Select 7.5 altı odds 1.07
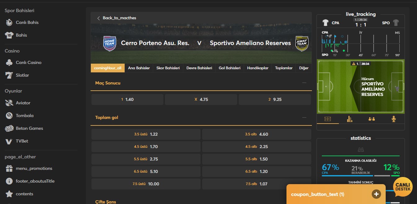This screenshot has width=417, height=204. tap(257, 184)
